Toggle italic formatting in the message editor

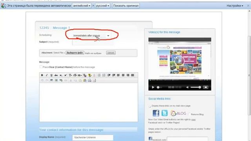(47, 75)
